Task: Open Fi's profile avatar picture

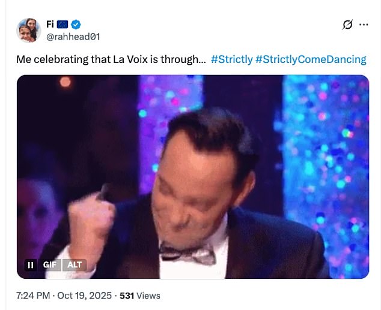Action: pos(28,29)
